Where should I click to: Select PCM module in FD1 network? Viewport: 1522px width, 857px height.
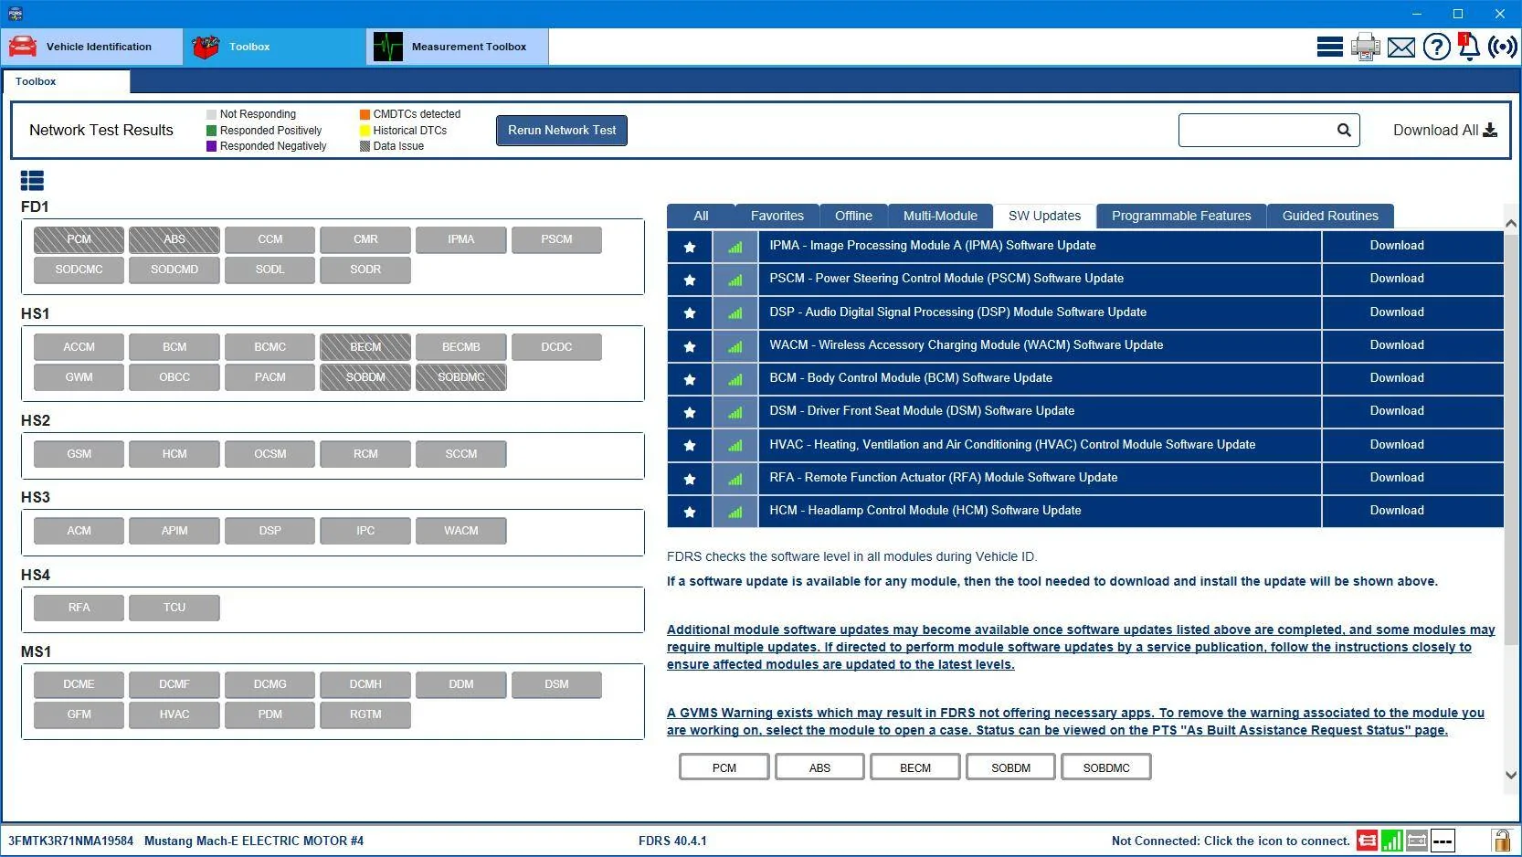point(79,239)
